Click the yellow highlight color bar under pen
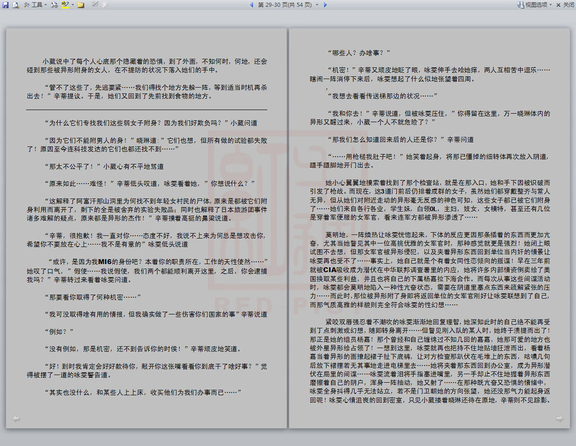The image size is (576, 446). point(65,8)
